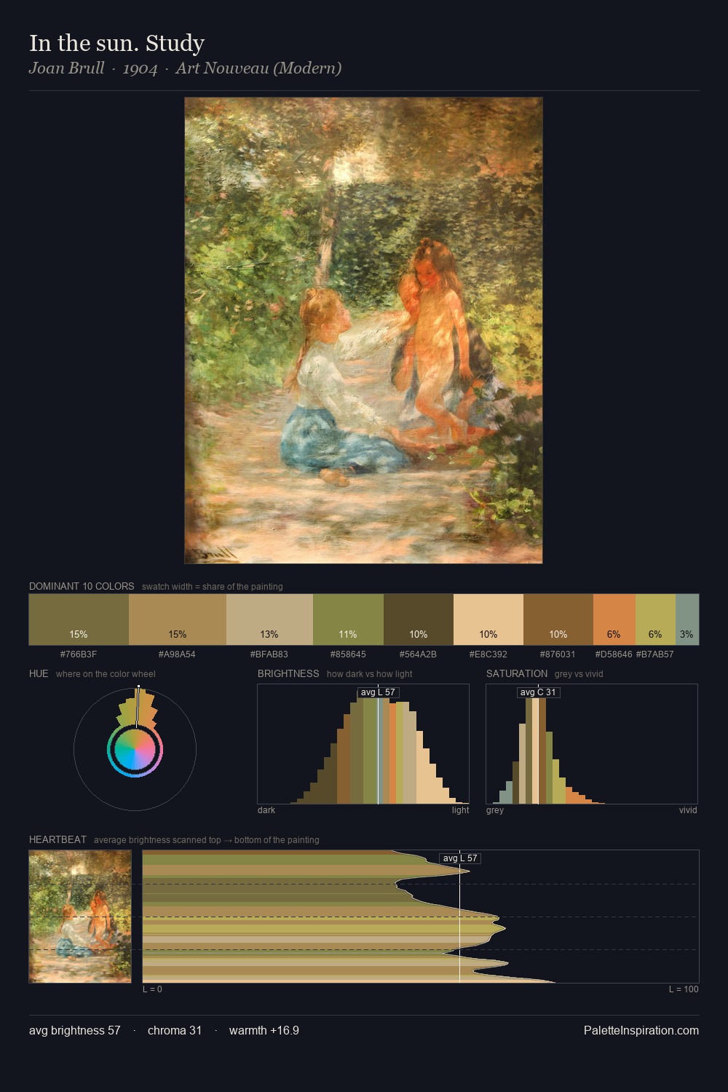Screen dimensions: 728x1092
Task: Click hex code #B7AB57 label
Action: 654,654
